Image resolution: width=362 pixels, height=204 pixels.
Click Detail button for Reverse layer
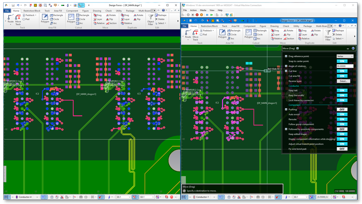pyautogui.click(x=343, y=81)
